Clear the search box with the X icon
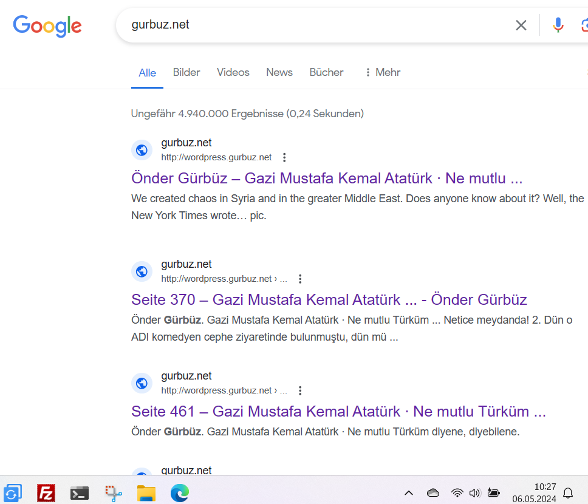The height and width of the screenshot is (504, 588). tap(521, 25)
